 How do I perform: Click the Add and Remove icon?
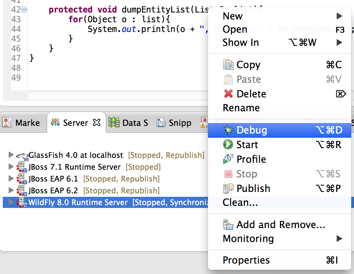point(228,225)
